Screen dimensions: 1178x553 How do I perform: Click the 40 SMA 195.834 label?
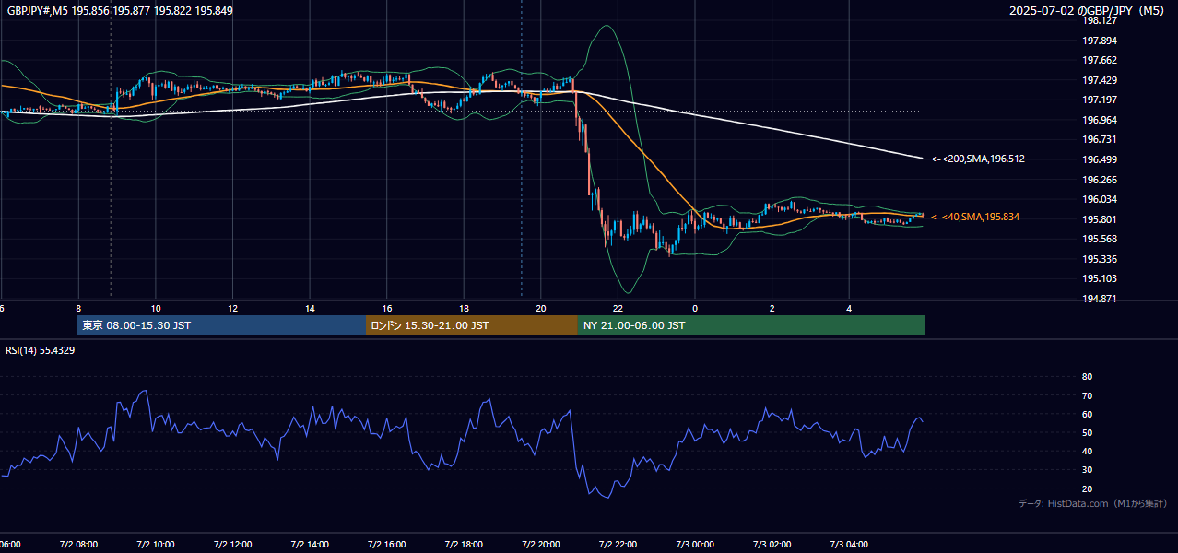point(975,217)
